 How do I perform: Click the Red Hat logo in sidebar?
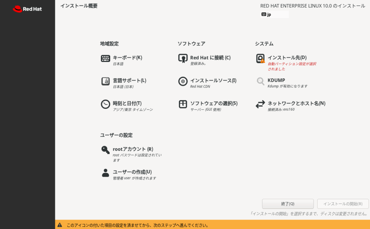(x=27, y=9)
